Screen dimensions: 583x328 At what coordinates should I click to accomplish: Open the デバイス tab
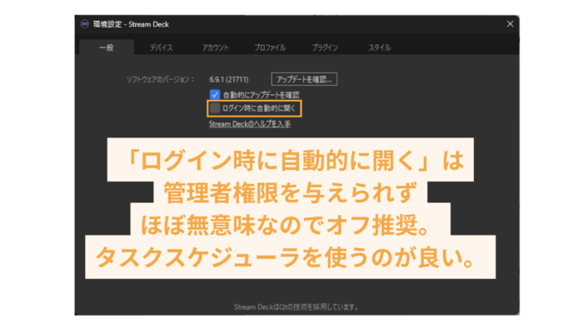coord(161,47)
